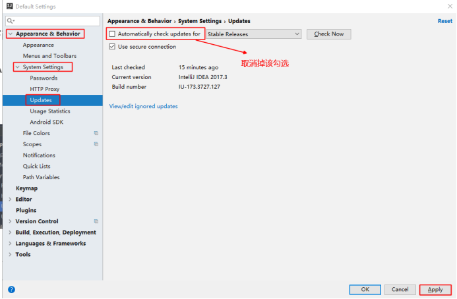The image size is (457, 299).
Task: Select Usage Statistics settings item
Action: tap(50, 111)
